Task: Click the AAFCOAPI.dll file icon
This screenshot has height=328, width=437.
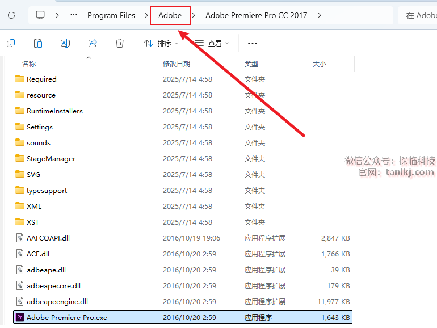Action: 20,238
